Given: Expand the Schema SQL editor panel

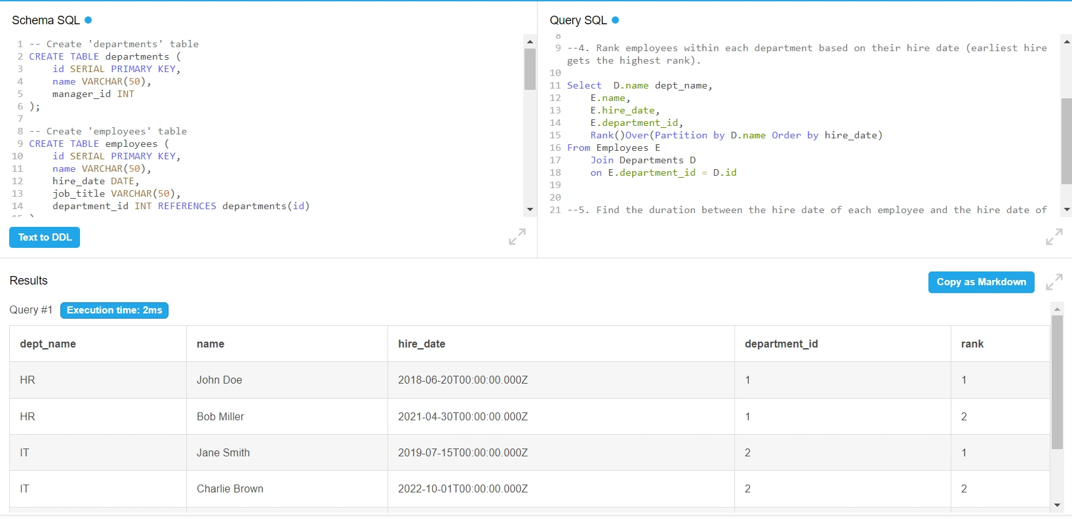Looking at the screenshot, I should click(x=517, y=237).
